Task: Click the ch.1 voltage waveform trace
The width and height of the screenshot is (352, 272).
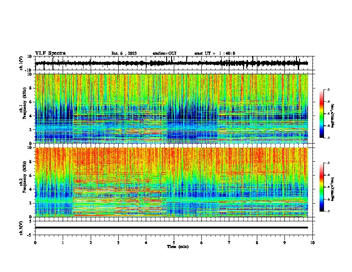Action: pos(172,63)
